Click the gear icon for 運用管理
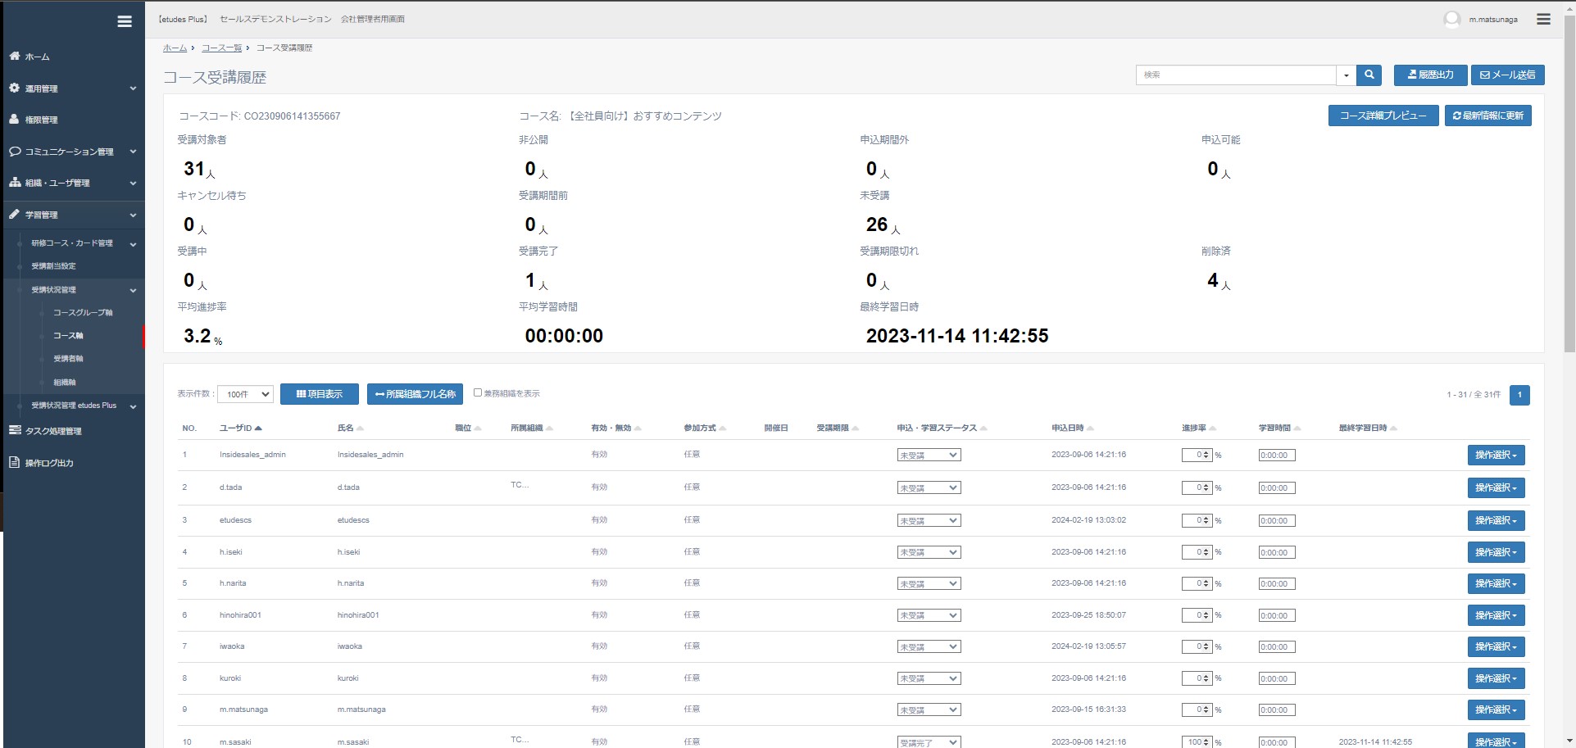The height and width of the screenshot is (748, 1576). point(14,88)
